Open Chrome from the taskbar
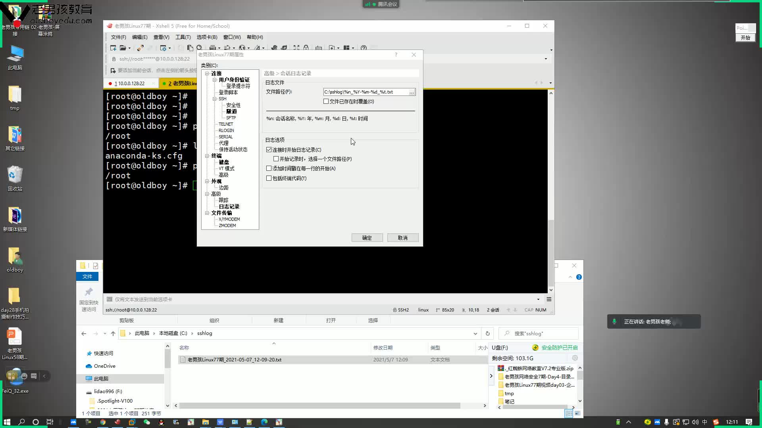 tap(103, 422)
